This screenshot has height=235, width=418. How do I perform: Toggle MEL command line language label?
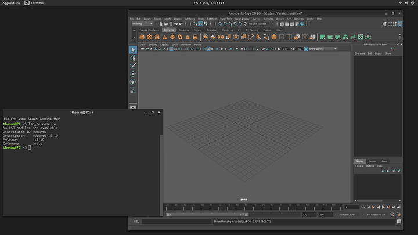coord(136,221)
